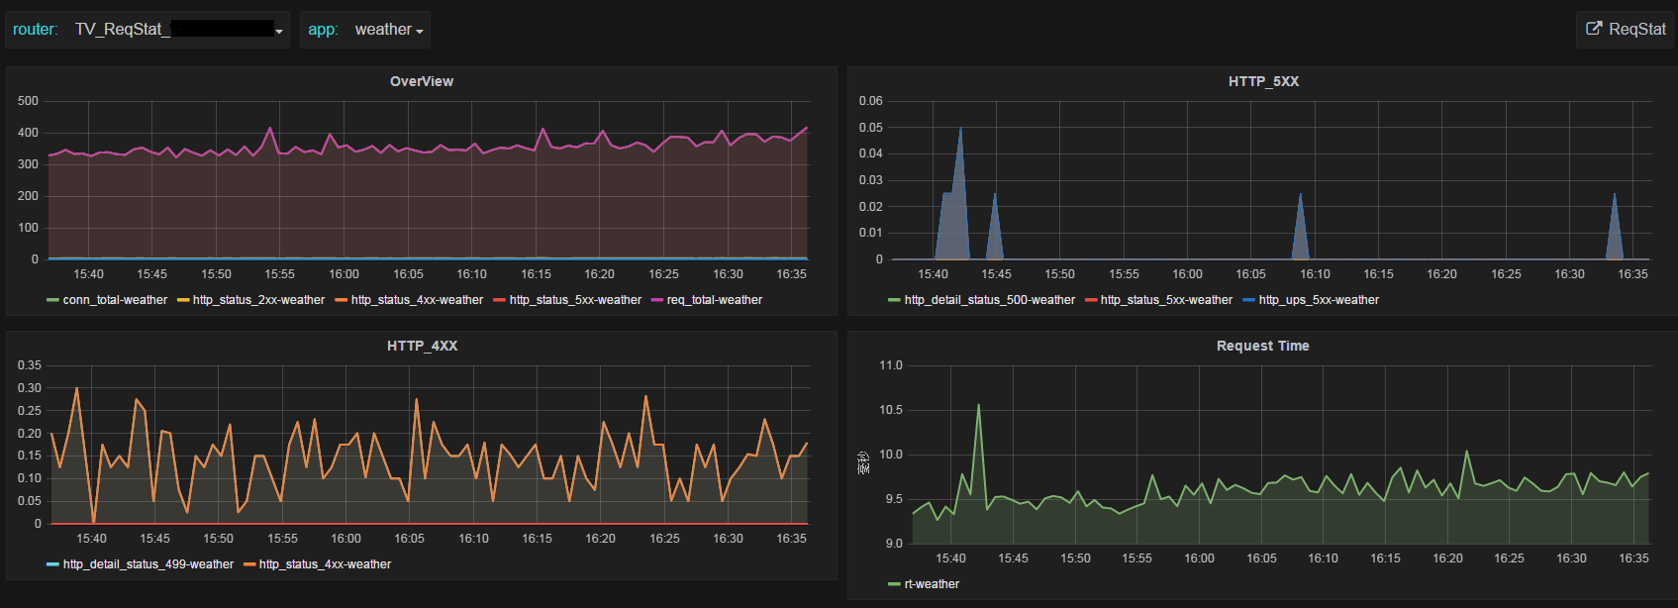Viewport: 1678px width, 608px height.
Task: Open the HTTP_4XX panel title menu
Action: coord(422,346)
